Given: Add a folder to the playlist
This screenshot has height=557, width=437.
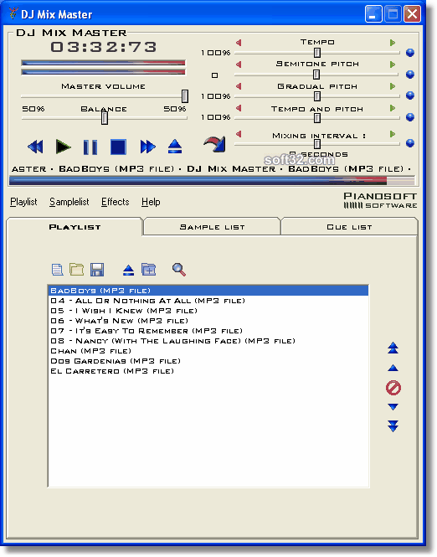Looking at the screenshot, I should pos(149,269).
